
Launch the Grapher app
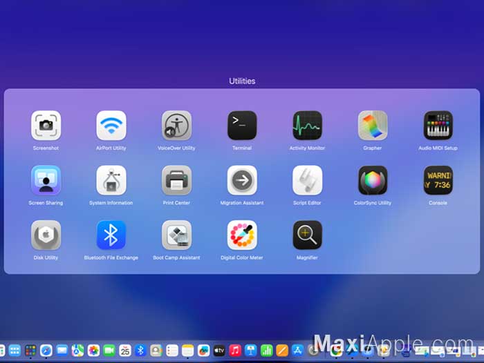pos(373,126)
